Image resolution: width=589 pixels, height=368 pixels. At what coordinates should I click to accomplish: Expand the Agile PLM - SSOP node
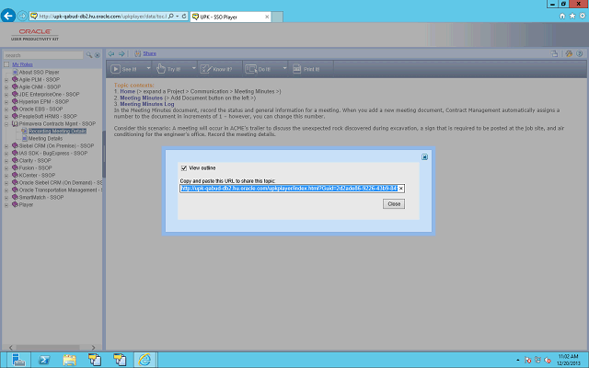tap(6, 80)
